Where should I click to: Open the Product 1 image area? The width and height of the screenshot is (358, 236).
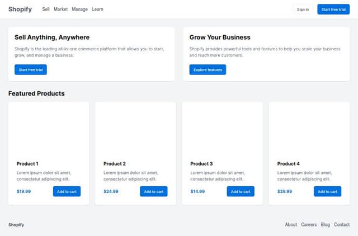pos(49,129)
